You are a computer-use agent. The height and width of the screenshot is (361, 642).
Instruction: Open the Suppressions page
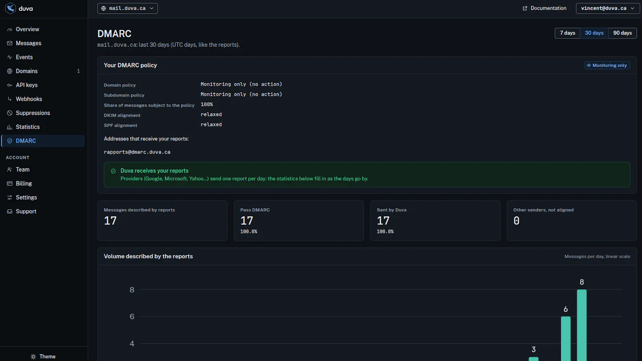pyautogui.click(x=43, y=113)
